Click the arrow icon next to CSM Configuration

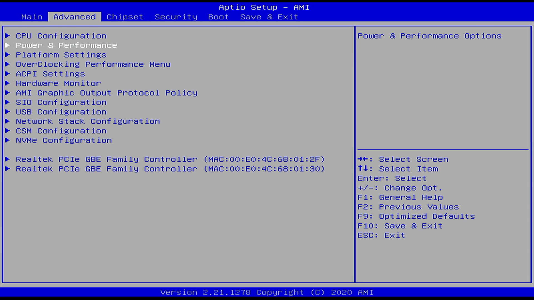click(8, 131)
